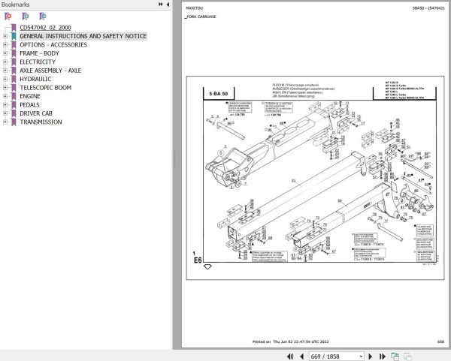Screen dimensions: 451x361
Task: Click the panel splitter grip handle
Action: (x=174, y=159)
